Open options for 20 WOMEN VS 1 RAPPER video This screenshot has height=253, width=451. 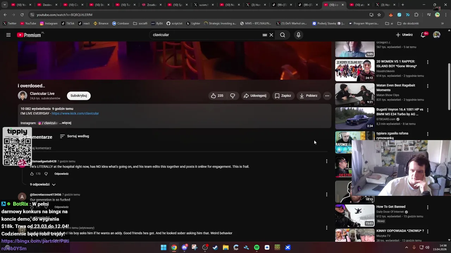pyautogui.click(x=428, y=62)
